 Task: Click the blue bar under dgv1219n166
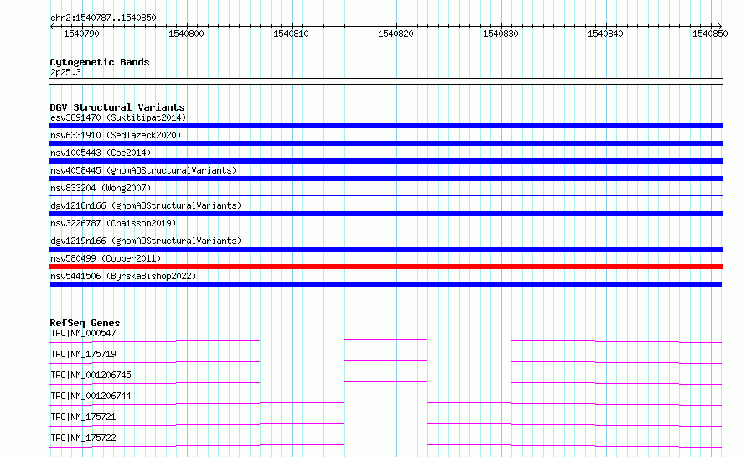386,249
